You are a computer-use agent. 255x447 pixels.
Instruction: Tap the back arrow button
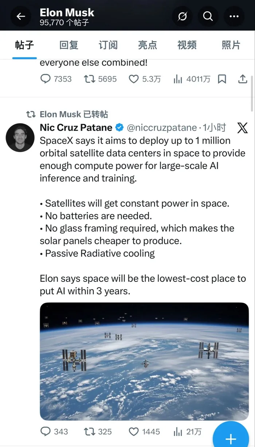21,16
